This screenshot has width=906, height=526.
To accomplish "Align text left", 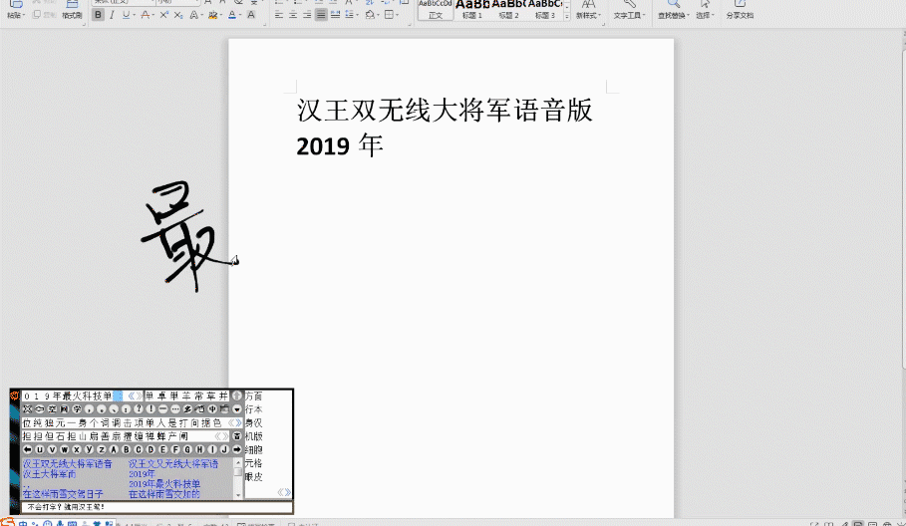I will tap(279, 15).
